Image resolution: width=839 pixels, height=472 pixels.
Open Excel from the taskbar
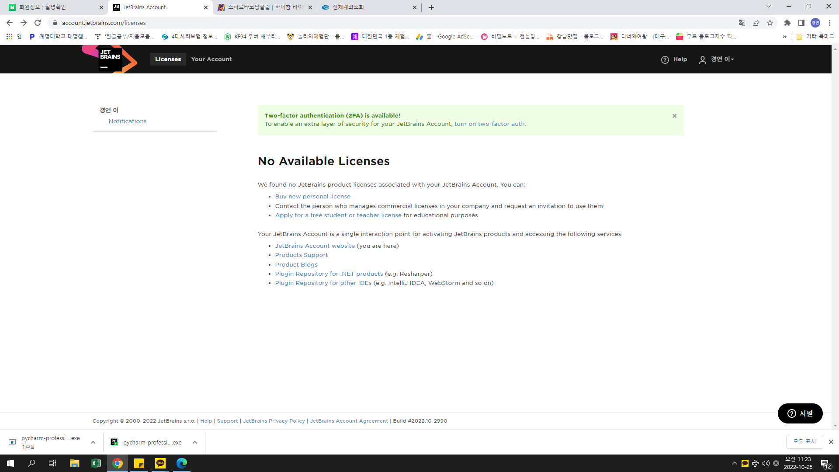[96, 463]
